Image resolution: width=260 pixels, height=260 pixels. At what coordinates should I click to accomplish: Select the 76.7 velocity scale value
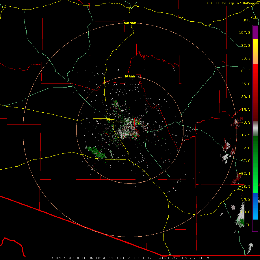coord(246,58)
